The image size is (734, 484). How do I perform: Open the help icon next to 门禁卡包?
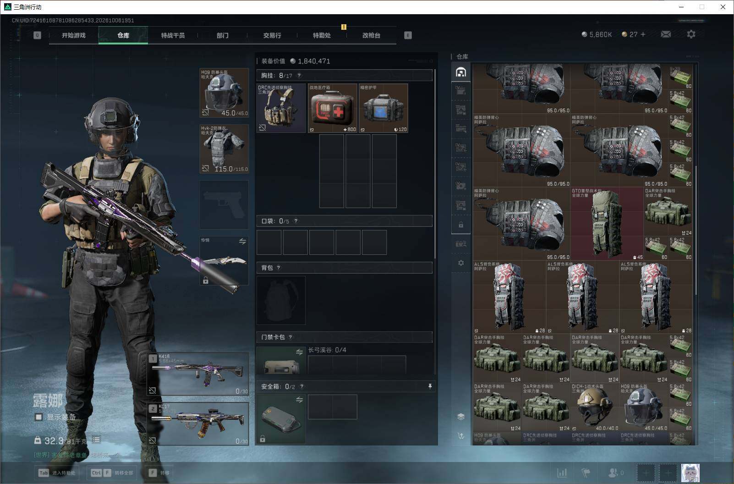(290, 337)
